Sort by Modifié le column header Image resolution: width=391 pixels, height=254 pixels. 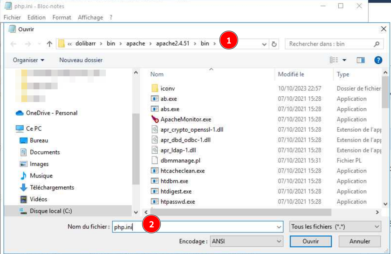coord(291,74)
